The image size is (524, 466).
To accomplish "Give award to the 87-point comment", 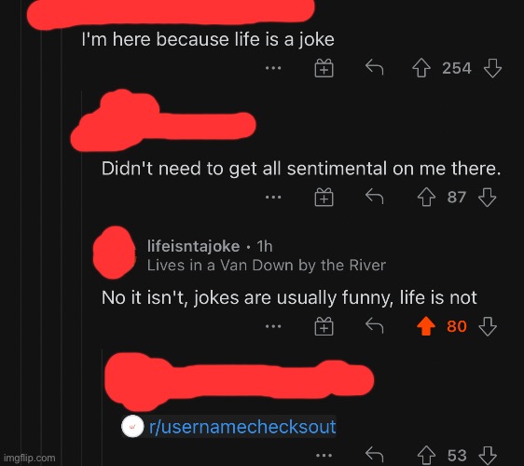I will (x=324, y=197).
